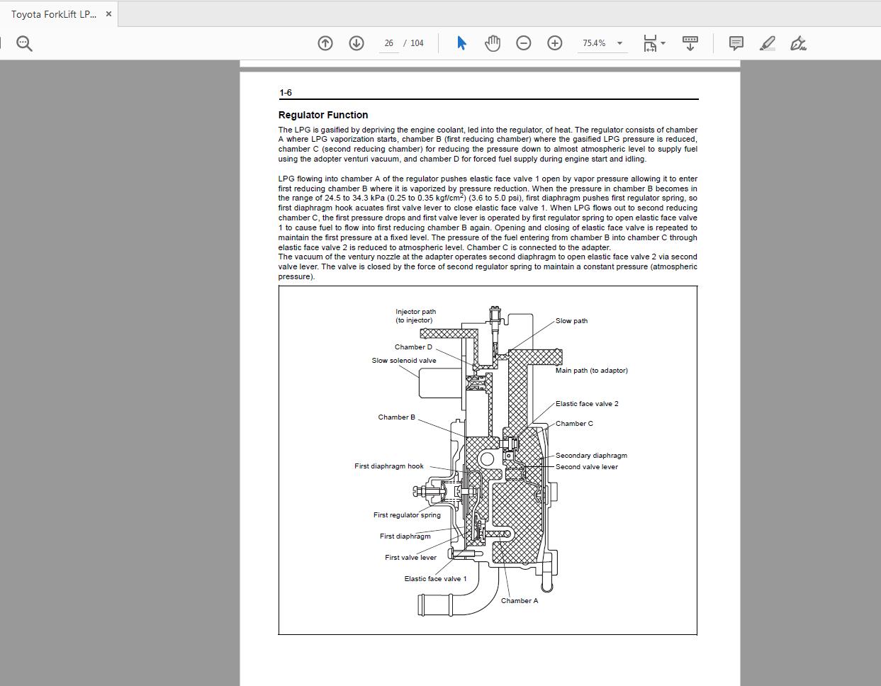881x686 pixels.
Task: Zoom out with the minus button
Action: point(524,43)
